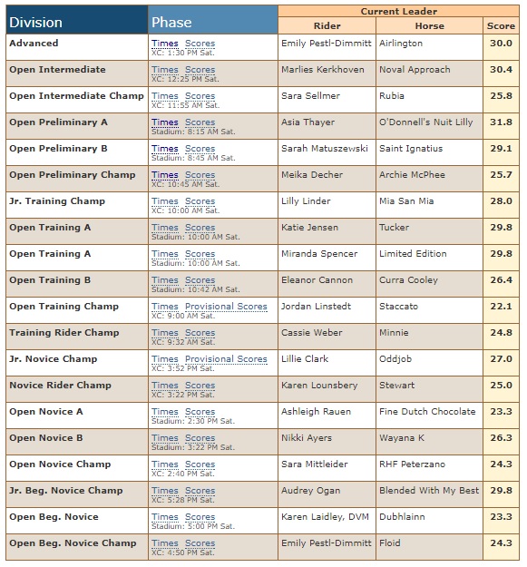
Task: View Scores for Open Intermediate Champ
Action: click(x=200, y=96)
